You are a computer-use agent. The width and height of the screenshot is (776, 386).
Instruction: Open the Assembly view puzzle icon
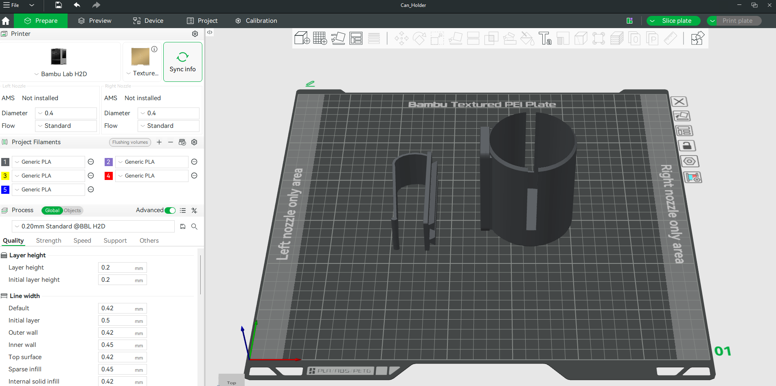pyautogui.click(x=697, y=38)
